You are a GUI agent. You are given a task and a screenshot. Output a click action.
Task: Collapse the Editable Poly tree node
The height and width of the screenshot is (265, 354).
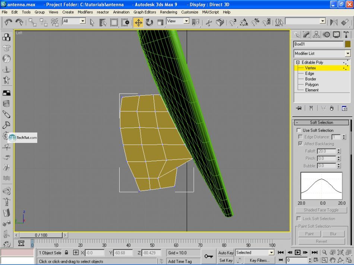point(298,63)
